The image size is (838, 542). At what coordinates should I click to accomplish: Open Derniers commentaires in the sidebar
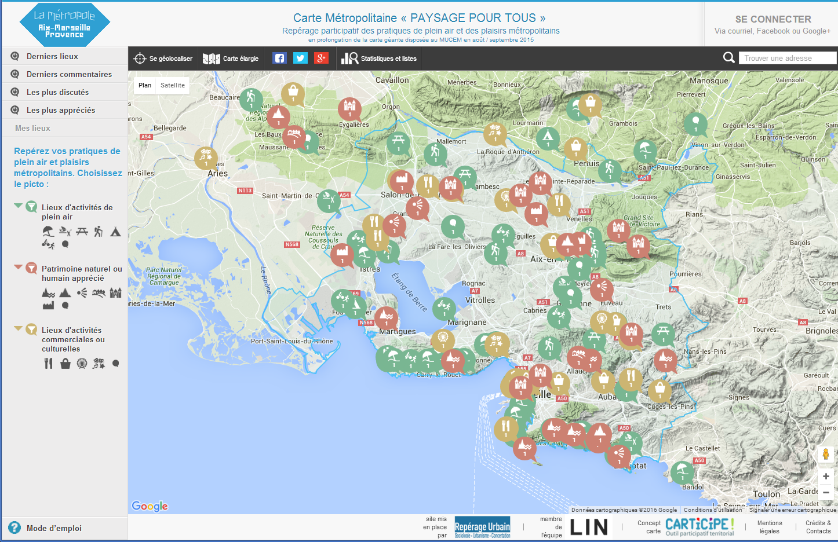69,74
